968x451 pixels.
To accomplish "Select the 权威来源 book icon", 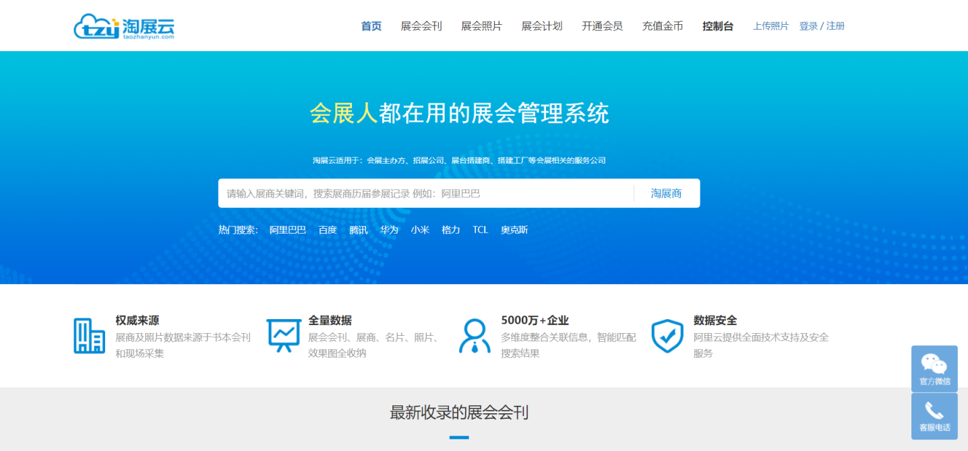I will pos(89,335).
